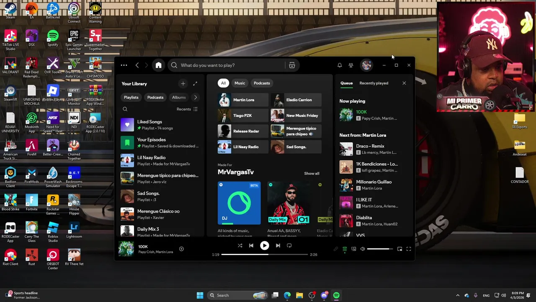Filter library by Podcasts chip
Image resolution: width=536 pixels, height=302 pixels.
click(x=155, y=97)
